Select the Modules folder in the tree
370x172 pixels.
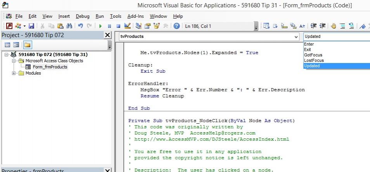click(x=33, y=73)
